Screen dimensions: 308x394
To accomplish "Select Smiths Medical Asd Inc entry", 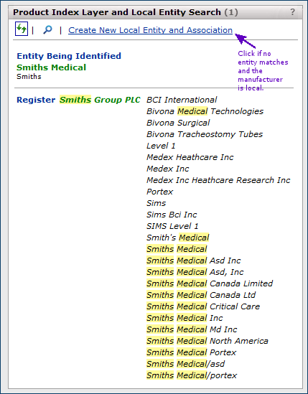I will pyautogui.click(x=194, y=261).
